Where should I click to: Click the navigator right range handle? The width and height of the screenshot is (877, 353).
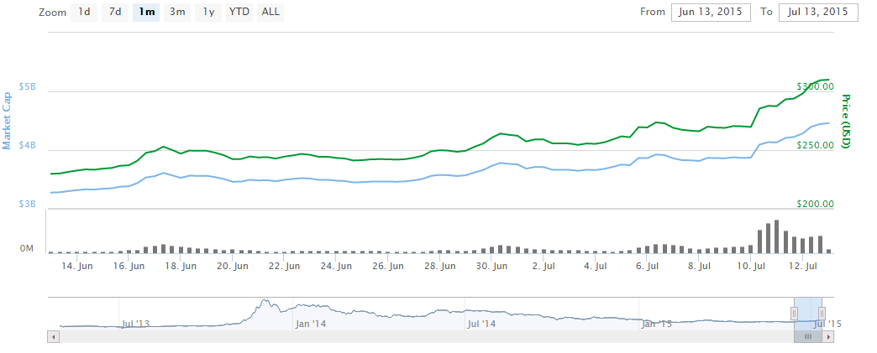click(822, 313)
